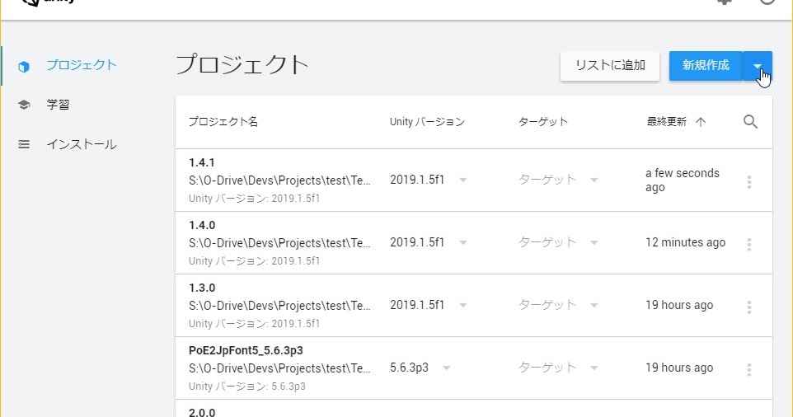Open three-dot menu for project 1.3.0
Screen dimensions: 793x417
click(749, 307)
